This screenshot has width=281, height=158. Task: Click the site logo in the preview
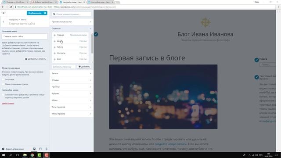point(205,22)
